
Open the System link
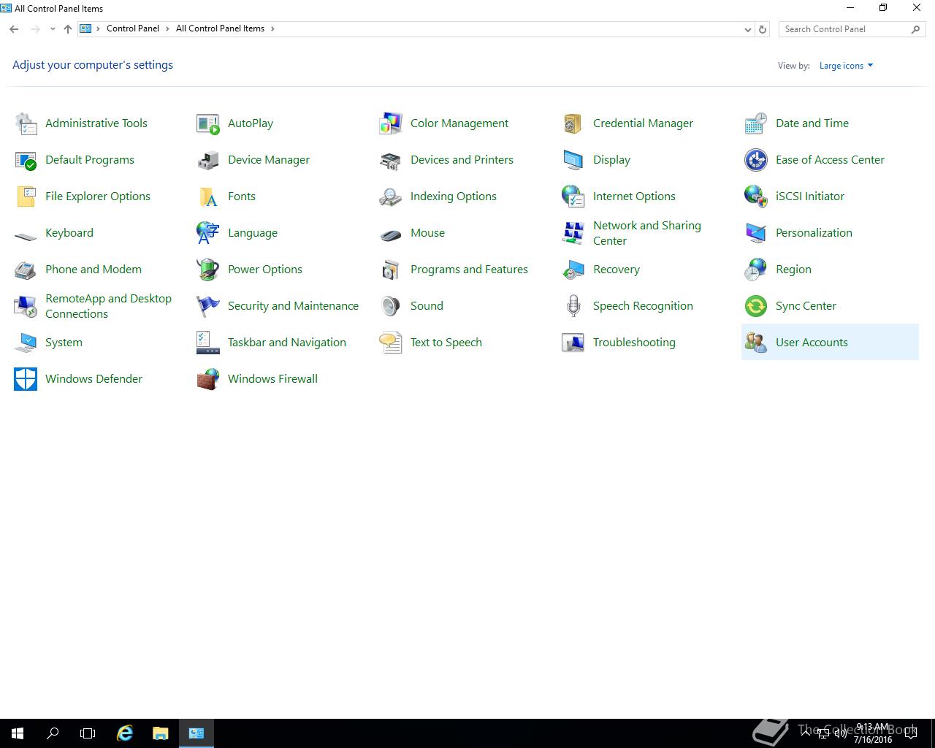[x=64, y=343]
